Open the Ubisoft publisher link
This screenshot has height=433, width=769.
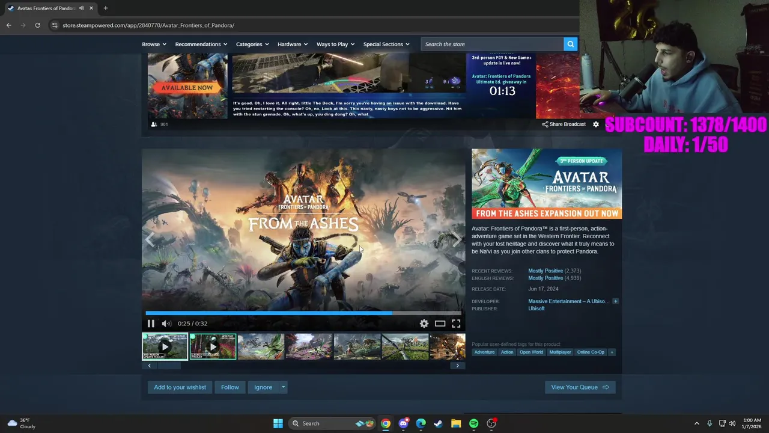click(x=536, y=309)
